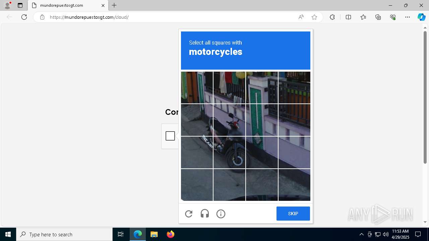Open Read aloud in address bar
This screenshot has width=429, height=241.
(301, 17)
